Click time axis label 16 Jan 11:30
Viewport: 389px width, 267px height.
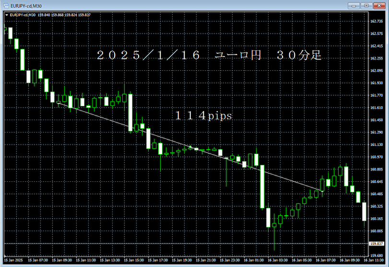374,260
